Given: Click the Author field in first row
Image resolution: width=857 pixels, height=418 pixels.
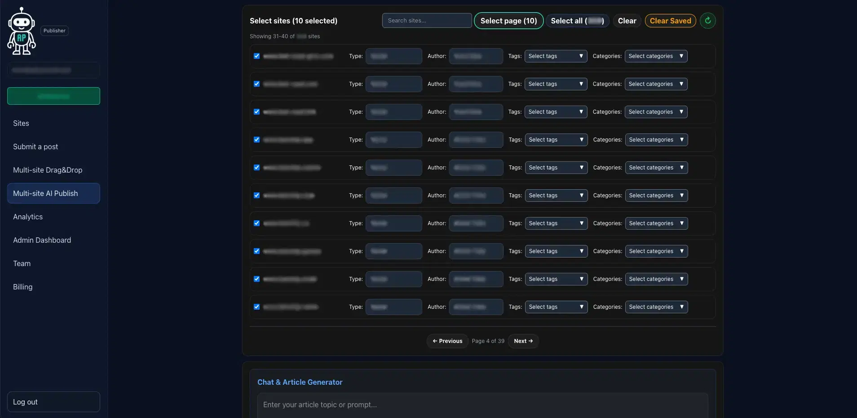Looking at the screenshot, I should pos(476,56).
